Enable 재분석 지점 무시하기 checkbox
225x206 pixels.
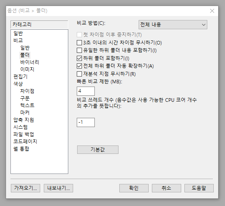(x=80, y=74)
